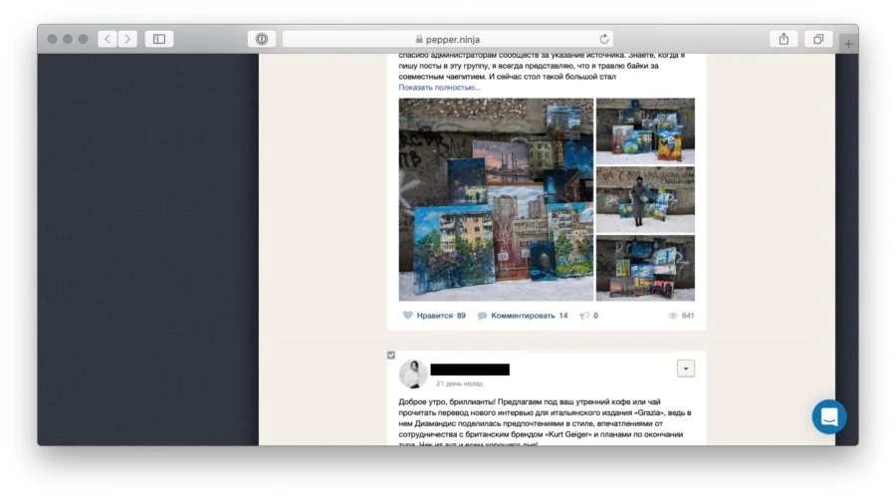Open the blue chat support widget

(x=829, y=416)
